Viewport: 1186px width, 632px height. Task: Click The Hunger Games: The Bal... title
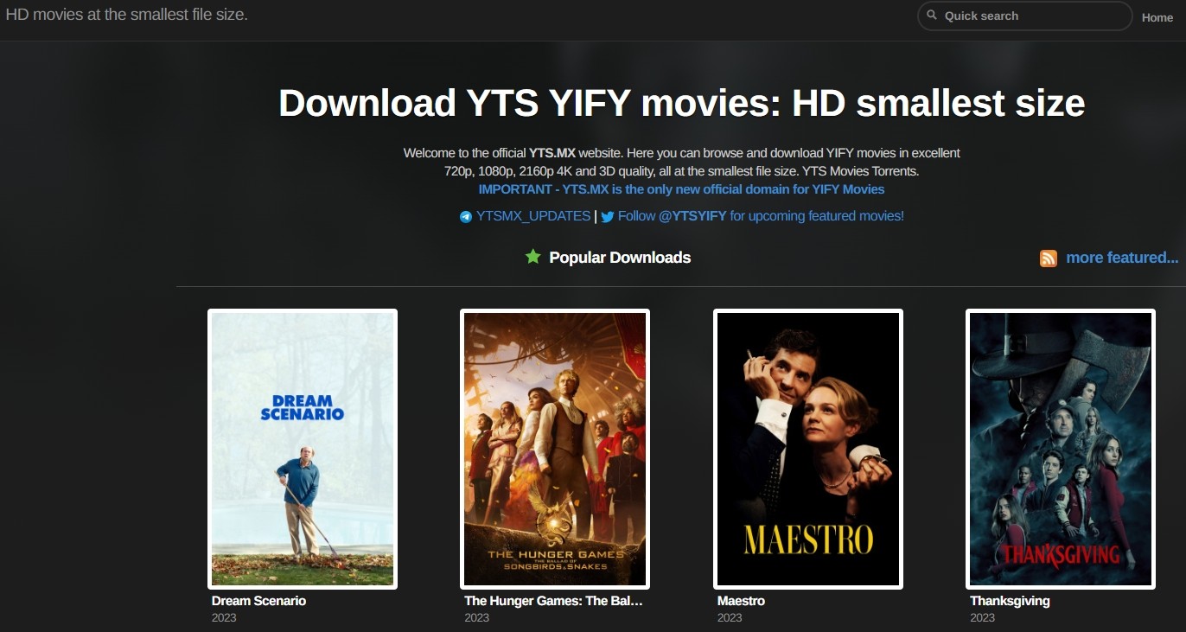[553, 601]
